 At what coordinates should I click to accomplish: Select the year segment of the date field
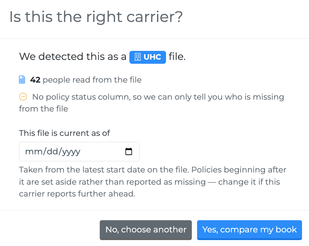pos(71,152)
